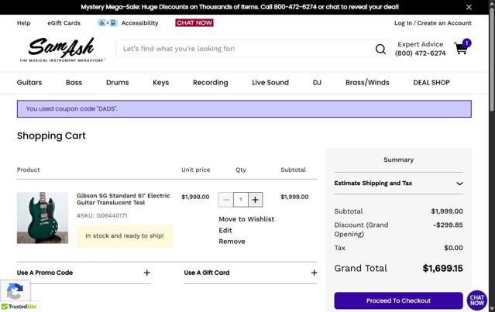Screen dimensions: 495x312
Task: Click the red CHAT NOW button
Action: pos(194,22)
